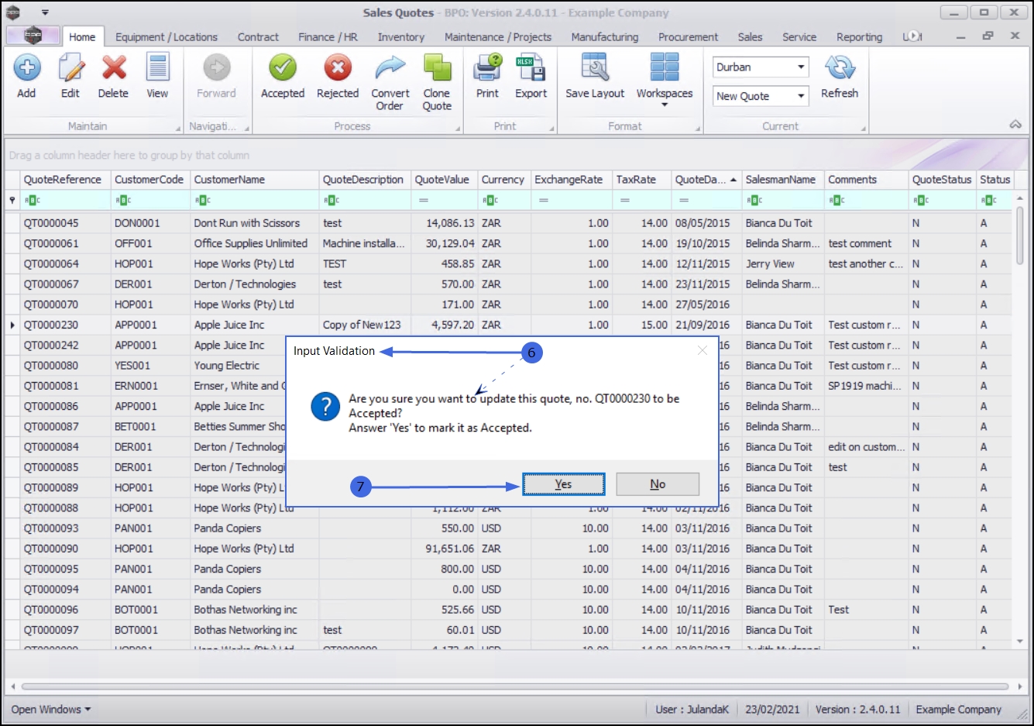The width and height of the screenshot is (1034, 726).
Task: Open the quick access toolbar customize arrow
Action: [x=45, y=13]
